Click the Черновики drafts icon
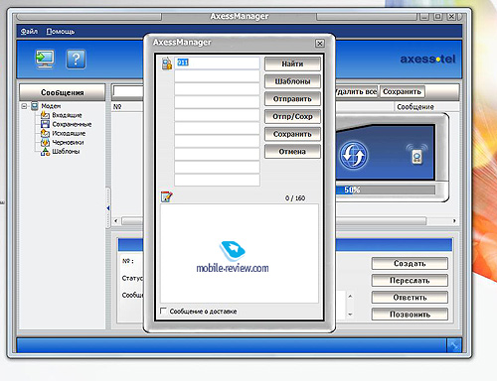The height and width of the screenshot is (381, 497). click(45, 142)
